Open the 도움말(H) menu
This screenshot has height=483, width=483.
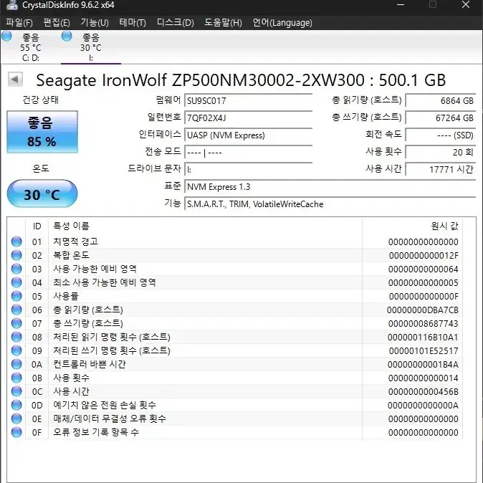pos(223,22)
